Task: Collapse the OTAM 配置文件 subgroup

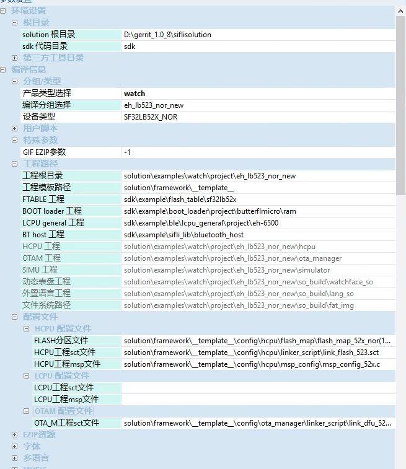Action: [26, 411]
